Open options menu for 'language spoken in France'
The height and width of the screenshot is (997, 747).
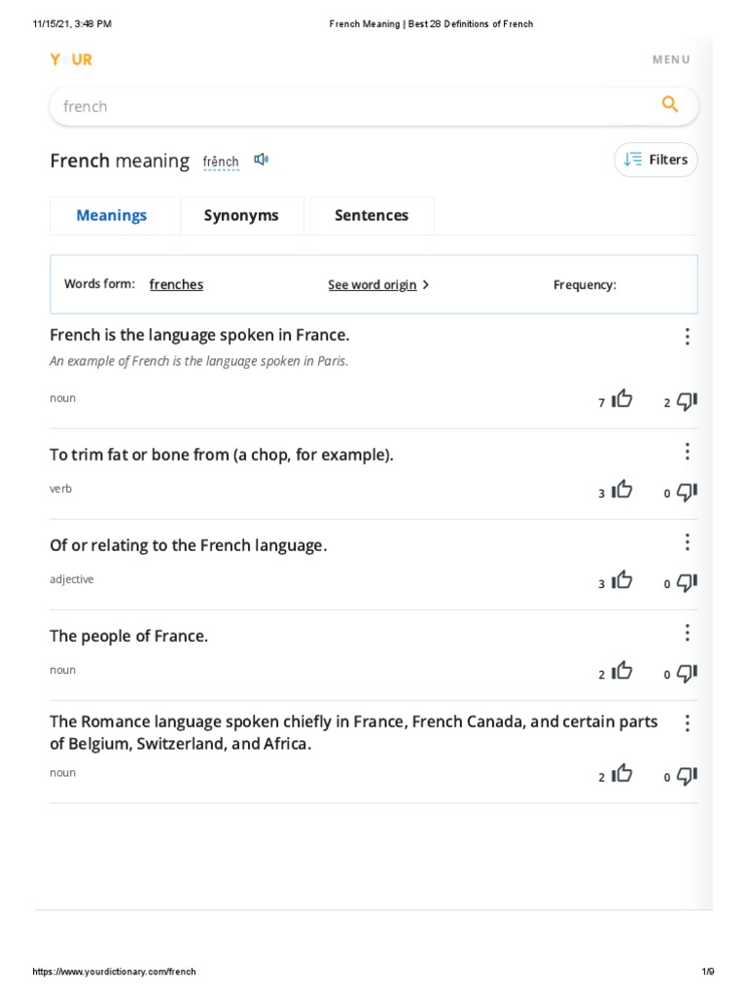click(687, 337)
